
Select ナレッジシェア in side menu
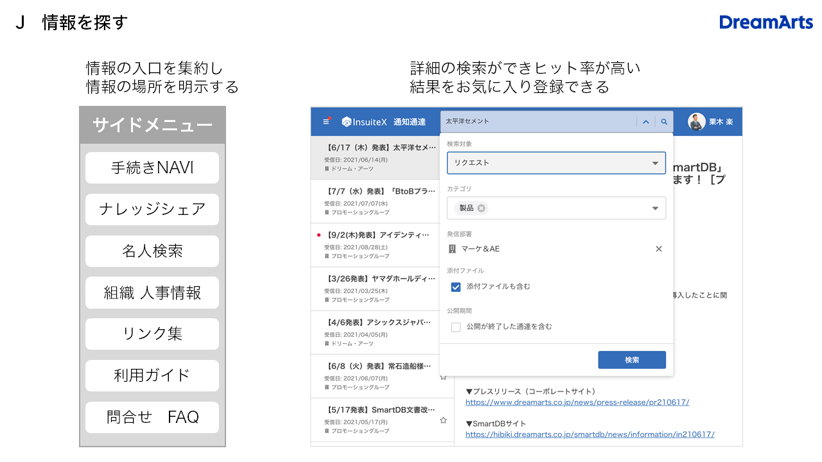pos(152,209)
